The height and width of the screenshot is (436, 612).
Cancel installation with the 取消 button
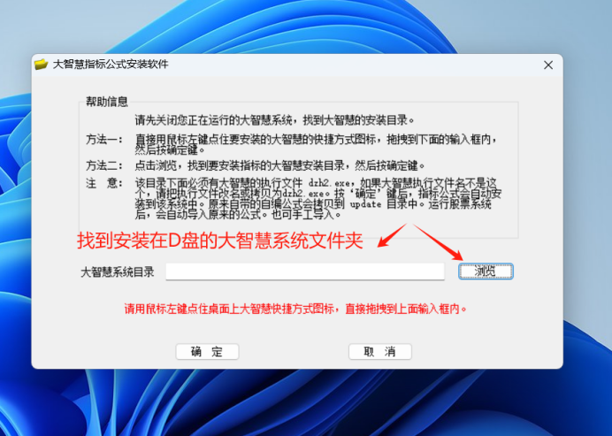(379, 351)
